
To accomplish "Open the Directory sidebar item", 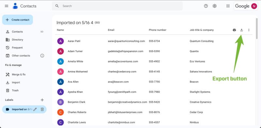I will pyautogui.click(x=24, y=40).
